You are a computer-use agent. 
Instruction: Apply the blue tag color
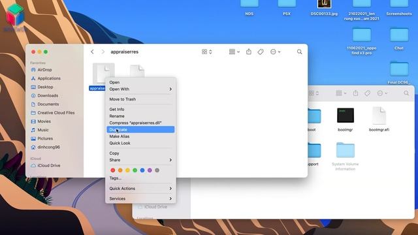[142, 170]
